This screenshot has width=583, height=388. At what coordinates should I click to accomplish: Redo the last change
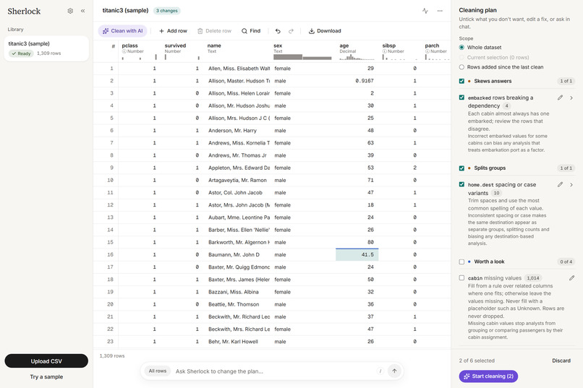[291, 31]
